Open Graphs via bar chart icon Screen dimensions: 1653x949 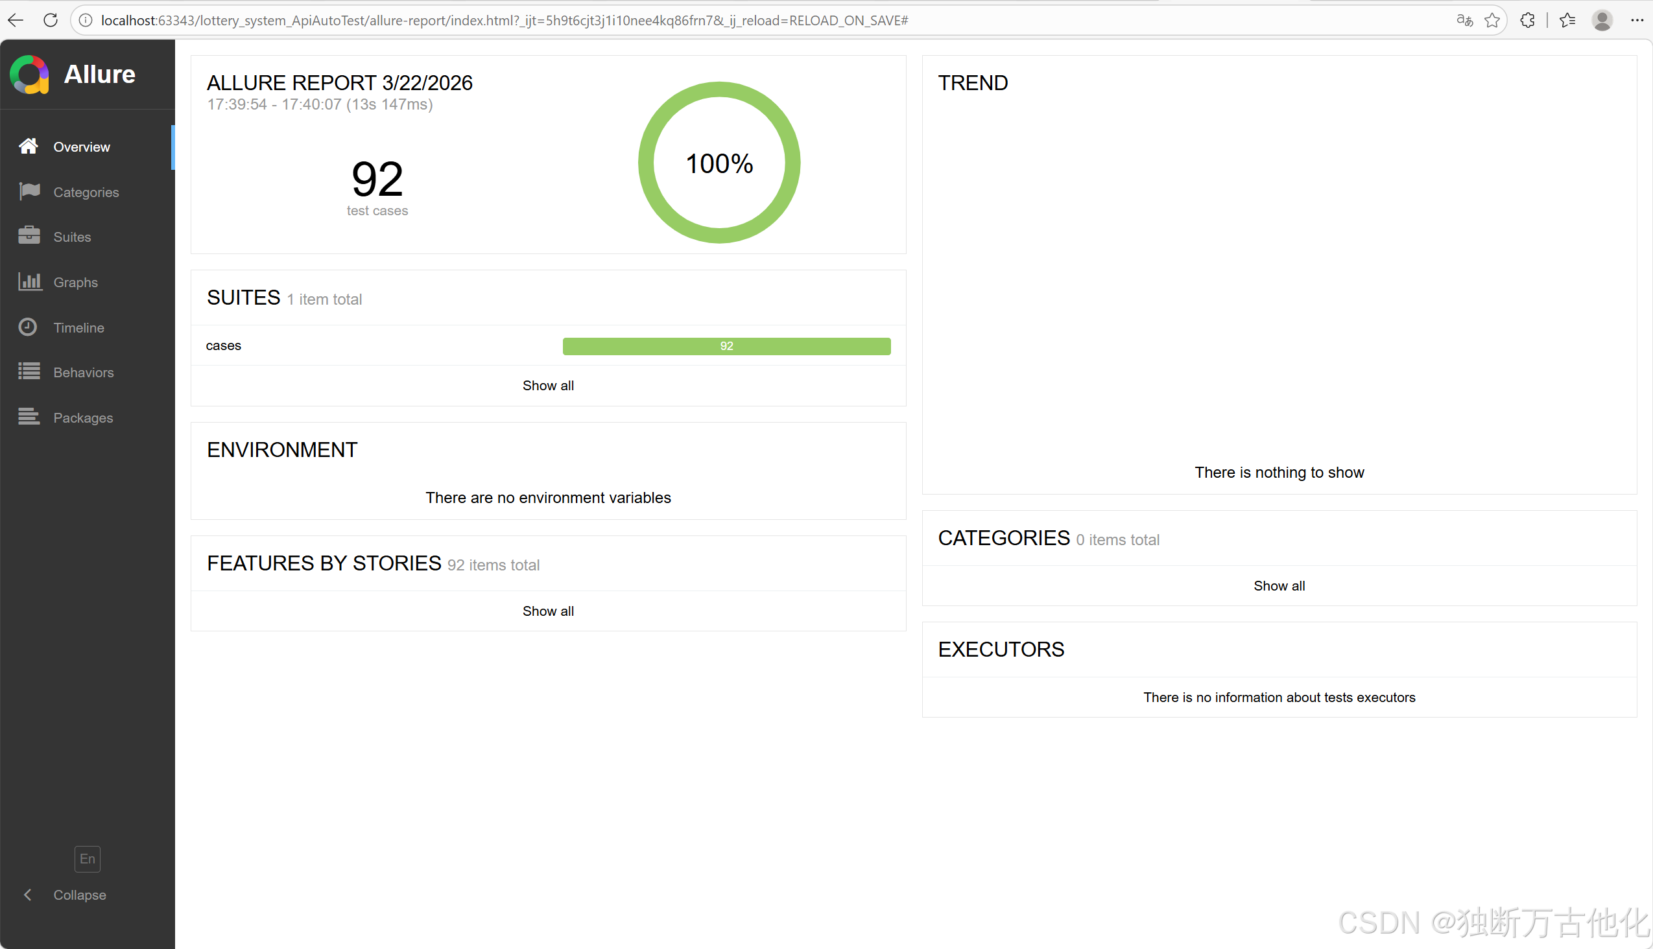[29, 281]
